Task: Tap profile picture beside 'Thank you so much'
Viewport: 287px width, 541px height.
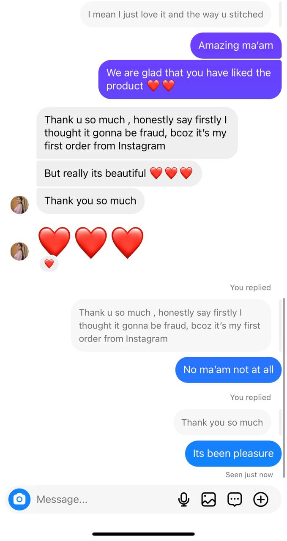Action: 19,205
